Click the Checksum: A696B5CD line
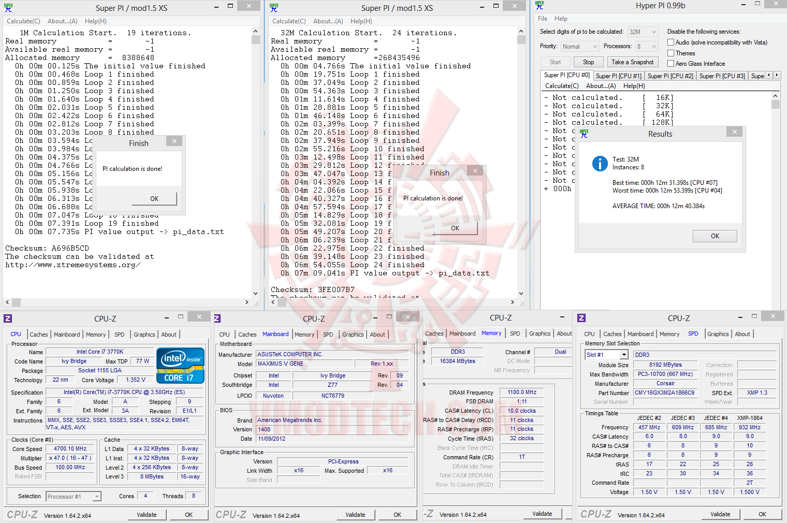Screen dimensions: 787x523 [x=47, y=249]
